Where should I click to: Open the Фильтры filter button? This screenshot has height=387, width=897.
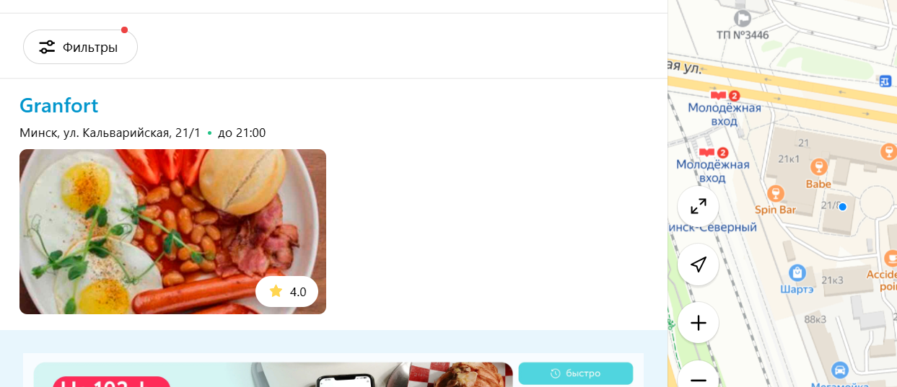click(x=80, y=48)
